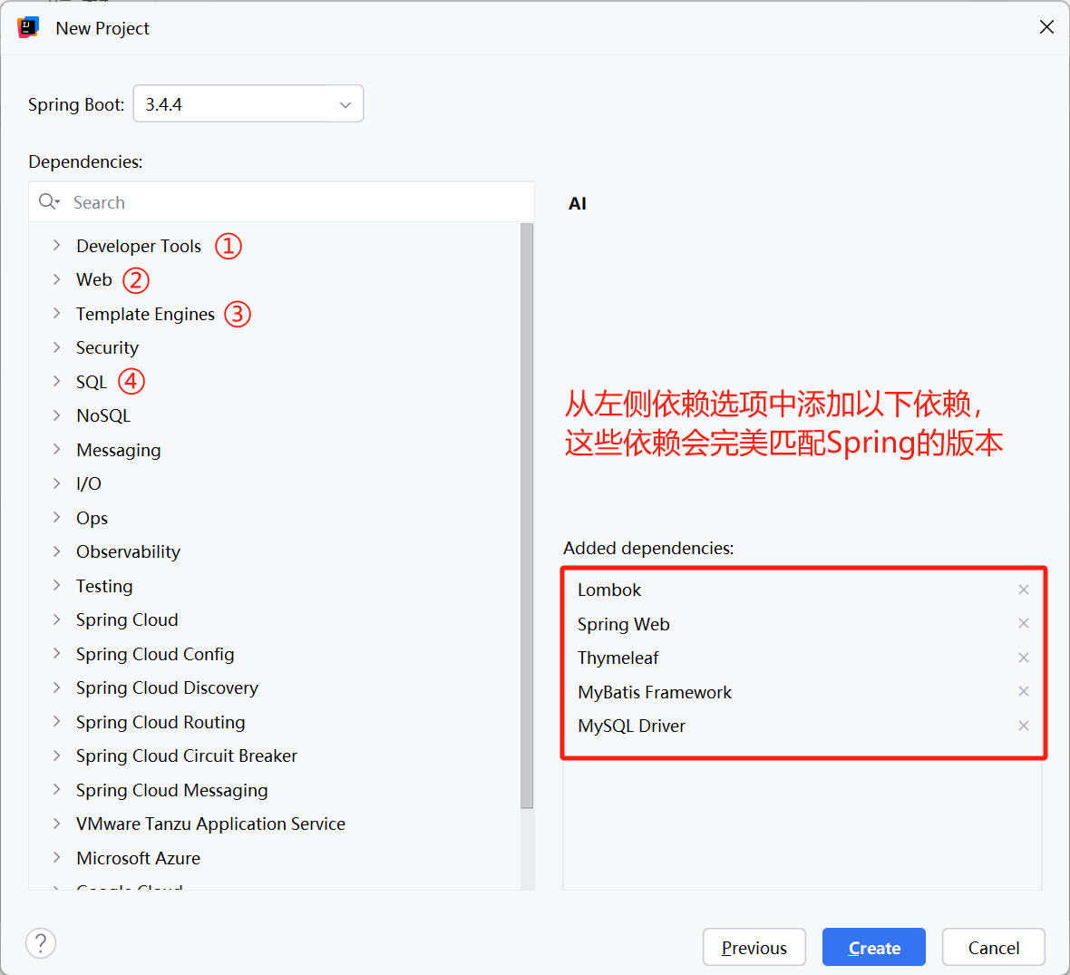
Task: Select the Spring Cloud tree item
Action: pos(127,620)
